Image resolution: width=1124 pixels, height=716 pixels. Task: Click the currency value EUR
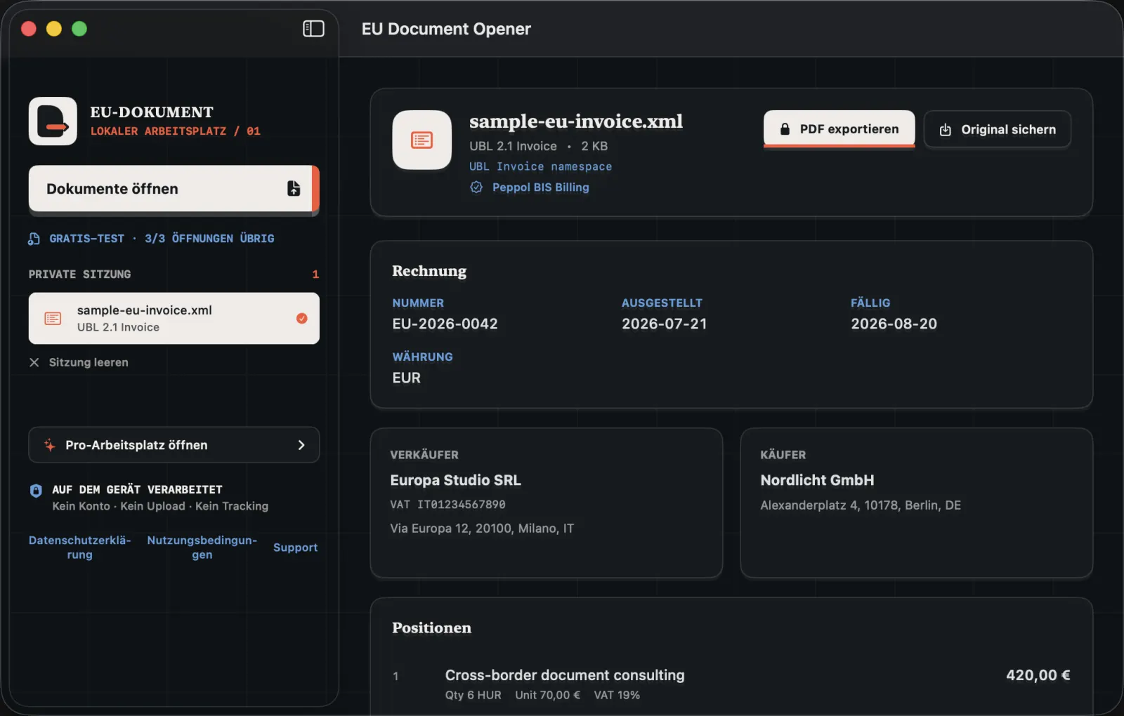pos(407,378)
